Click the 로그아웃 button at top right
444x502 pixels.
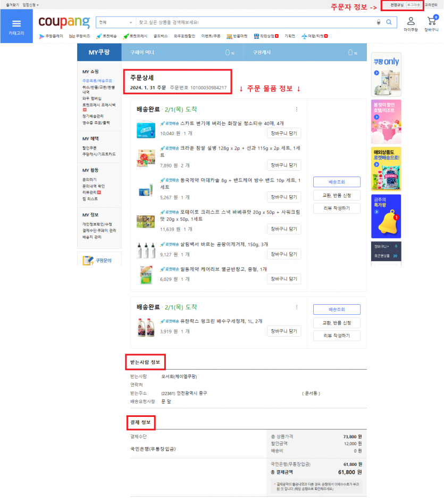pos(413,5)
